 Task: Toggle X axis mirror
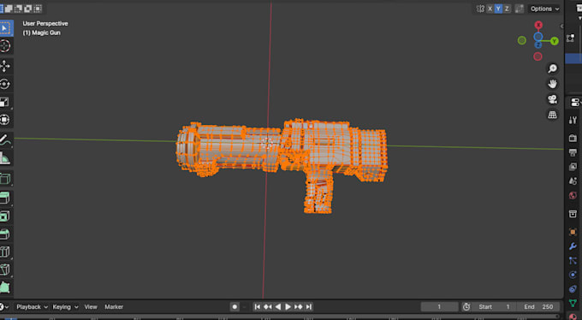(x=490, y=9)
